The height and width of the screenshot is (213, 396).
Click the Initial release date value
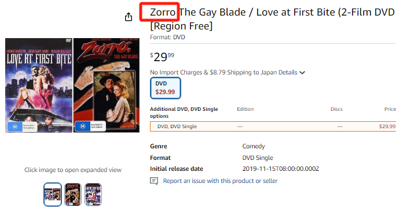(x=281, y=169)
